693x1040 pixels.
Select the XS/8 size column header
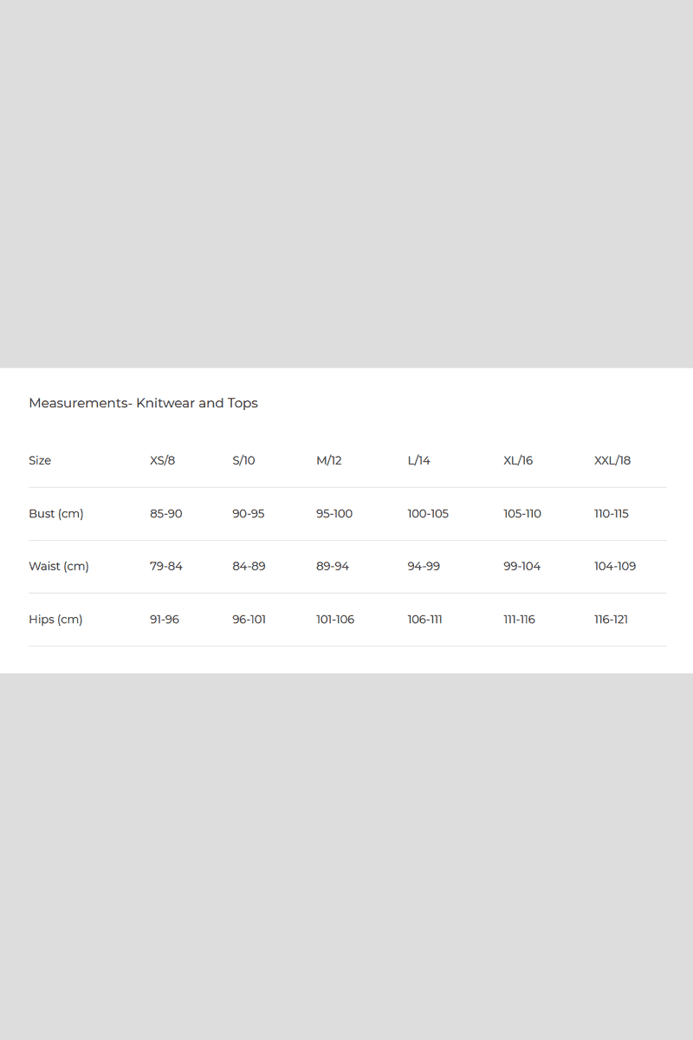[162, 460]
